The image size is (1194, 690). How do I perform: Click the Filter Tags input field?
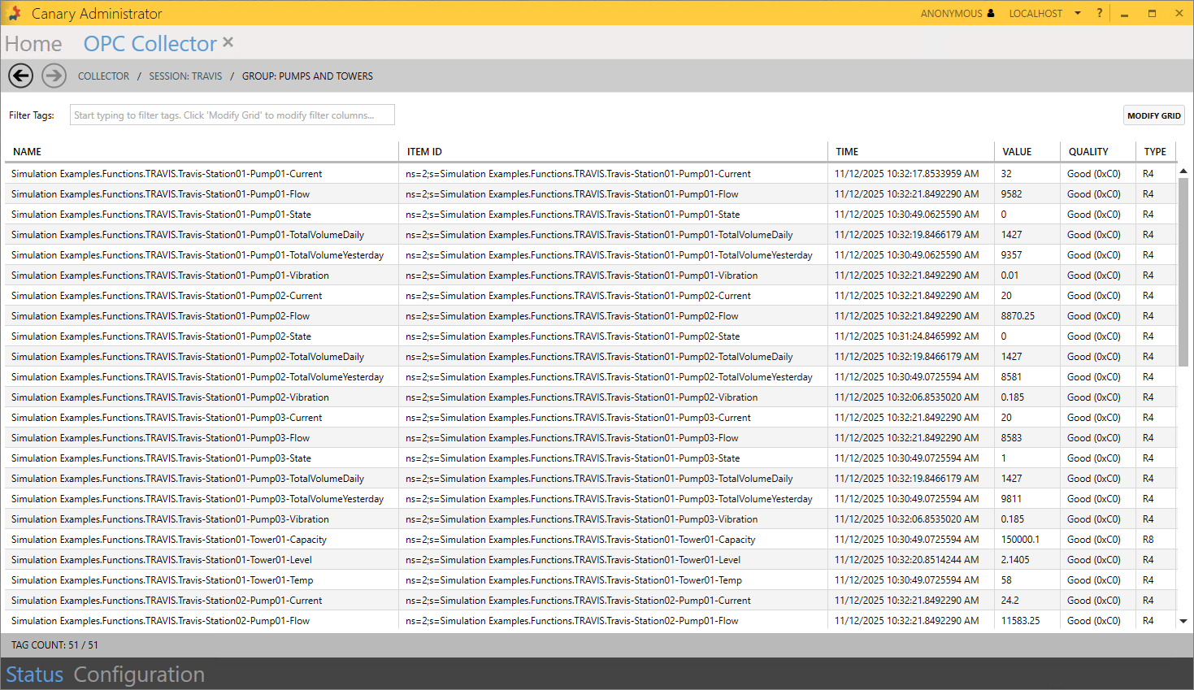[x=232, y=115]
